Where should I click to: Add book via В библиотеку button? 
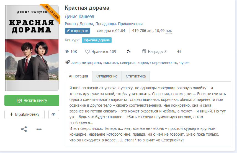point(24,114)
